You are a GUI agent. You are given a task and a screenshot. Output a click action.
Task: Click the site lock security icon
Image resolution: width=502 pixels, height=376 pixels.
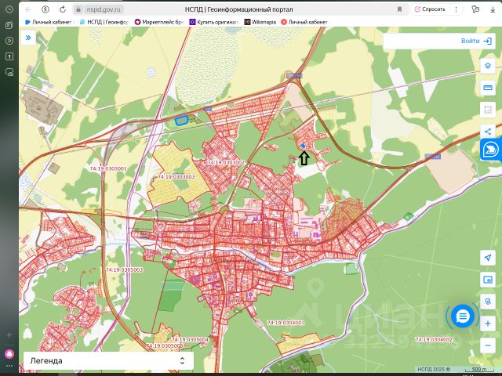(78, 9)
